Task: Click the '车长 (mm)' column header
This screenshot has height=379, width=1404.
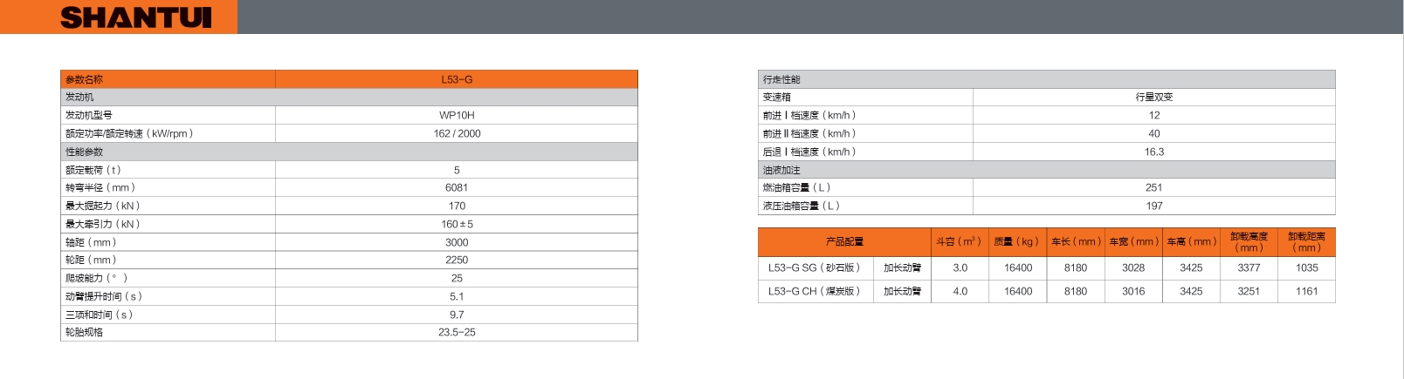Action: pyautogui.click(x=1076, y=241)
